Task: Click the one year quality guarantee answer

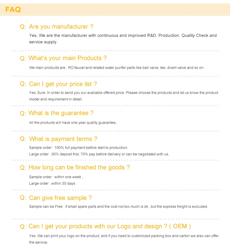Action: tap(73, 122)
